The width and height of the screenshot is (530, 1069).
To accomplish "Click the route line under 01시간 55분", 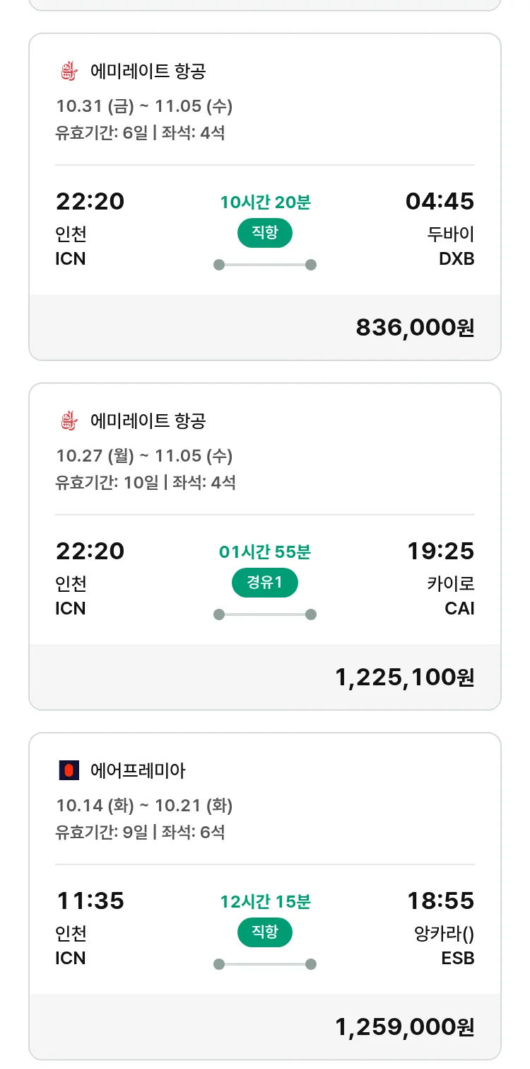I will pos(265,614).
